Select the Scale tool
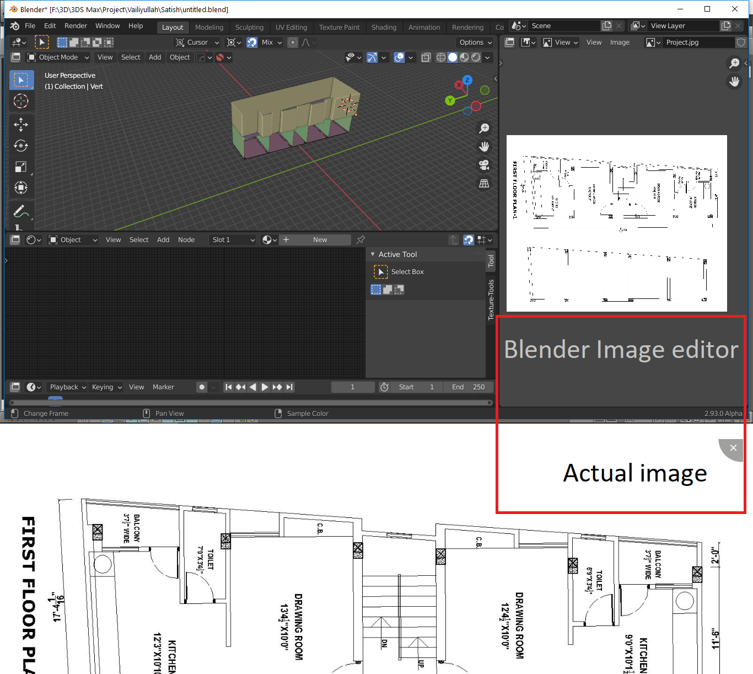 point(21,167)
